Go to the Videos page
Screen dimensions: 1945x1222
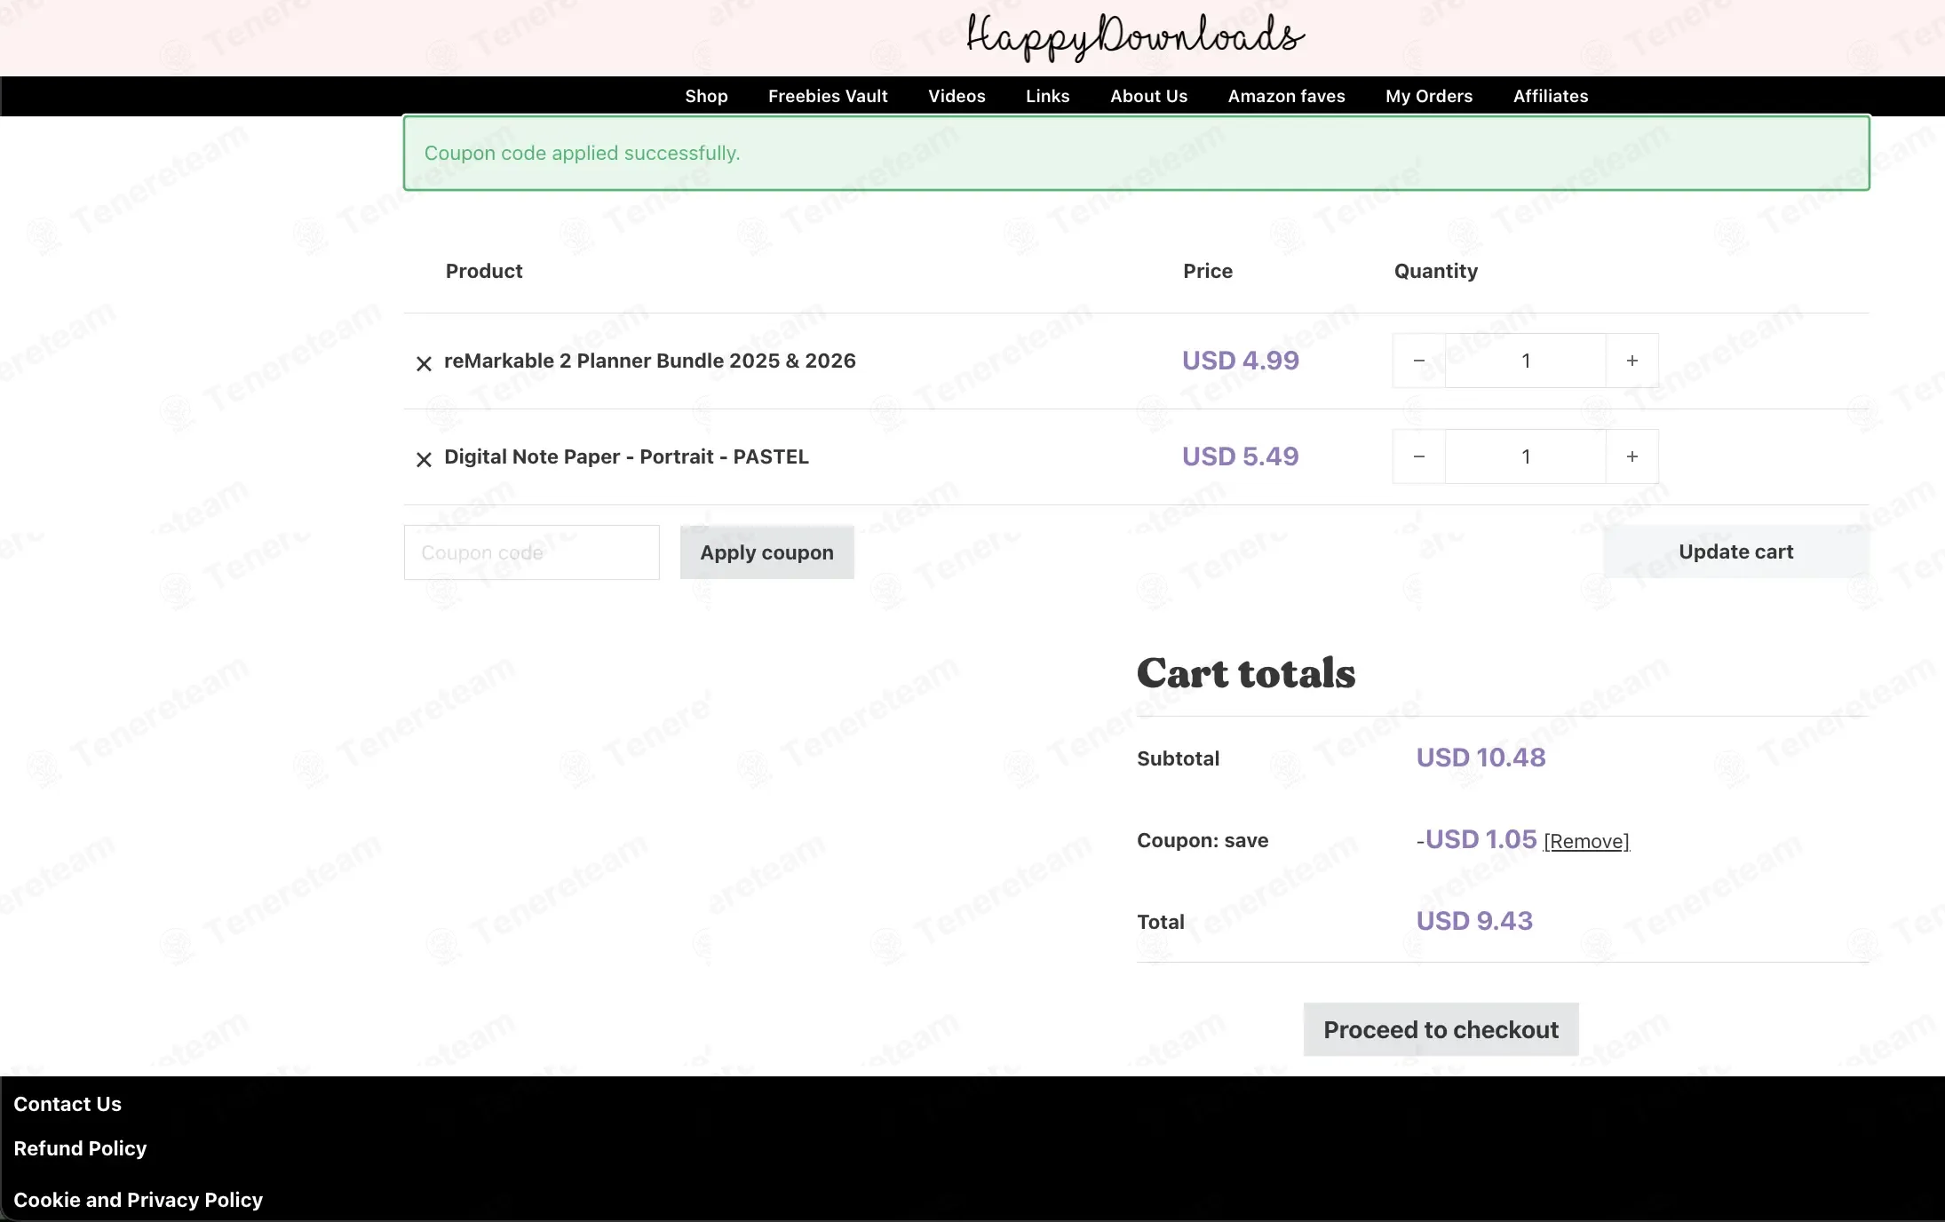coord(957,96)
